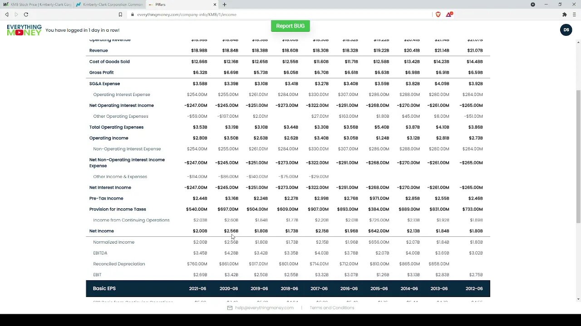Click the help@everythingmoney.com link
This screenshot has width=581, height=326.
(264, 308)
